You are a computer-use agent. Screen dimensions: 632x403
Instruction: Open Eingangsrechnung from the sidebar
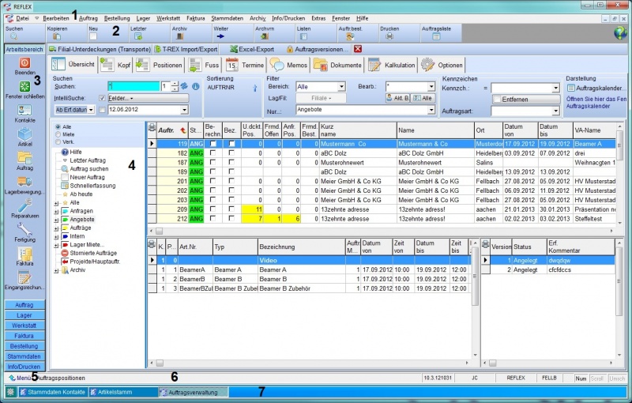(24, 277)
